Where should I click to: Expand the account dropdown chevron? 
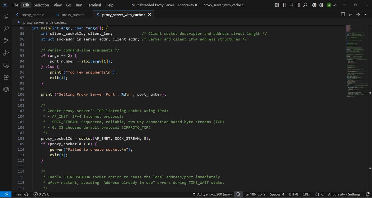tap(334, 5)
